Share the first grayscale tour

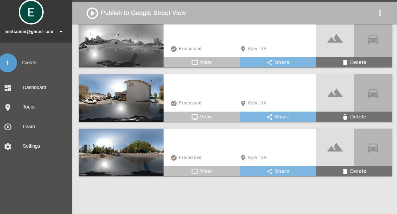(278, 62)
